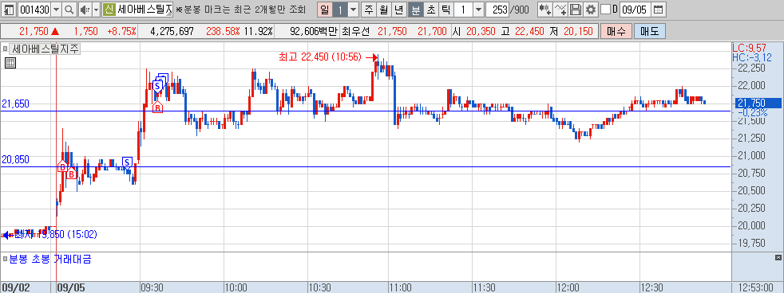Click the red 매수 buy button
The height and width of the screenshot is (293, 784).
[x=616, y=31]
